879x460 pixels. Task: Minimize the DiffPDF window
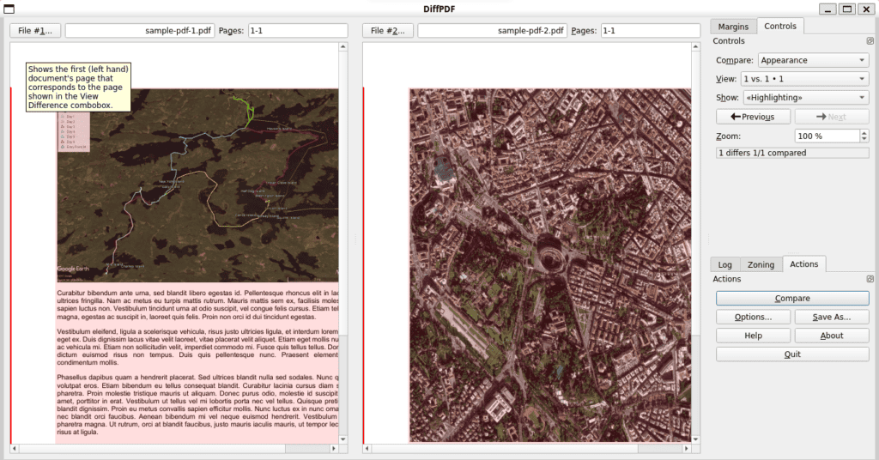coord(828,9)
